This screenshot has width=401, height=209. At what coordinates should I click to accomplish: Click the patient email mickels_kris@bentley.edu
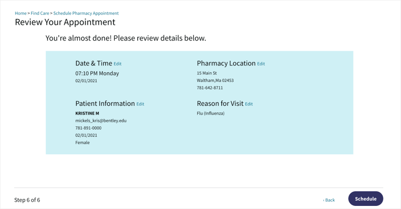point(101,120)
